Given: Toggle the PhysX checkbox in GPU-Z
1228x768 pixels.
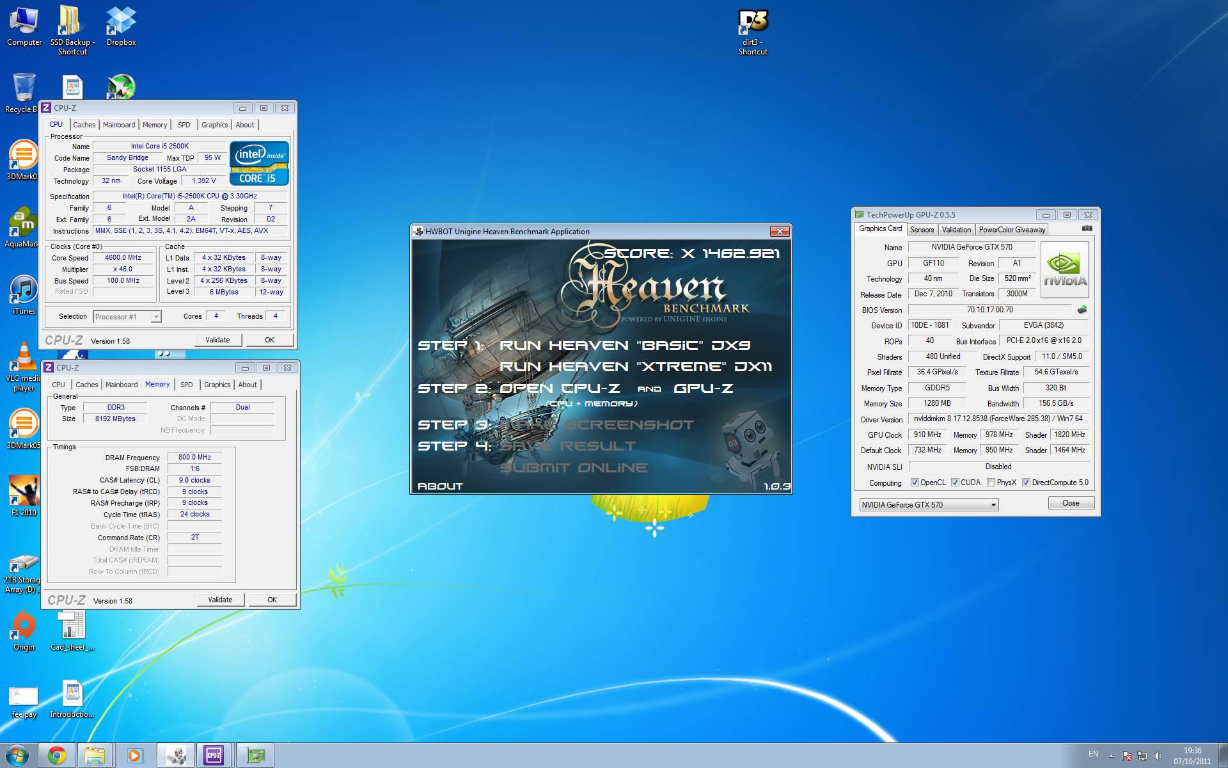Looking at the screenshot, I should (991, 483).
